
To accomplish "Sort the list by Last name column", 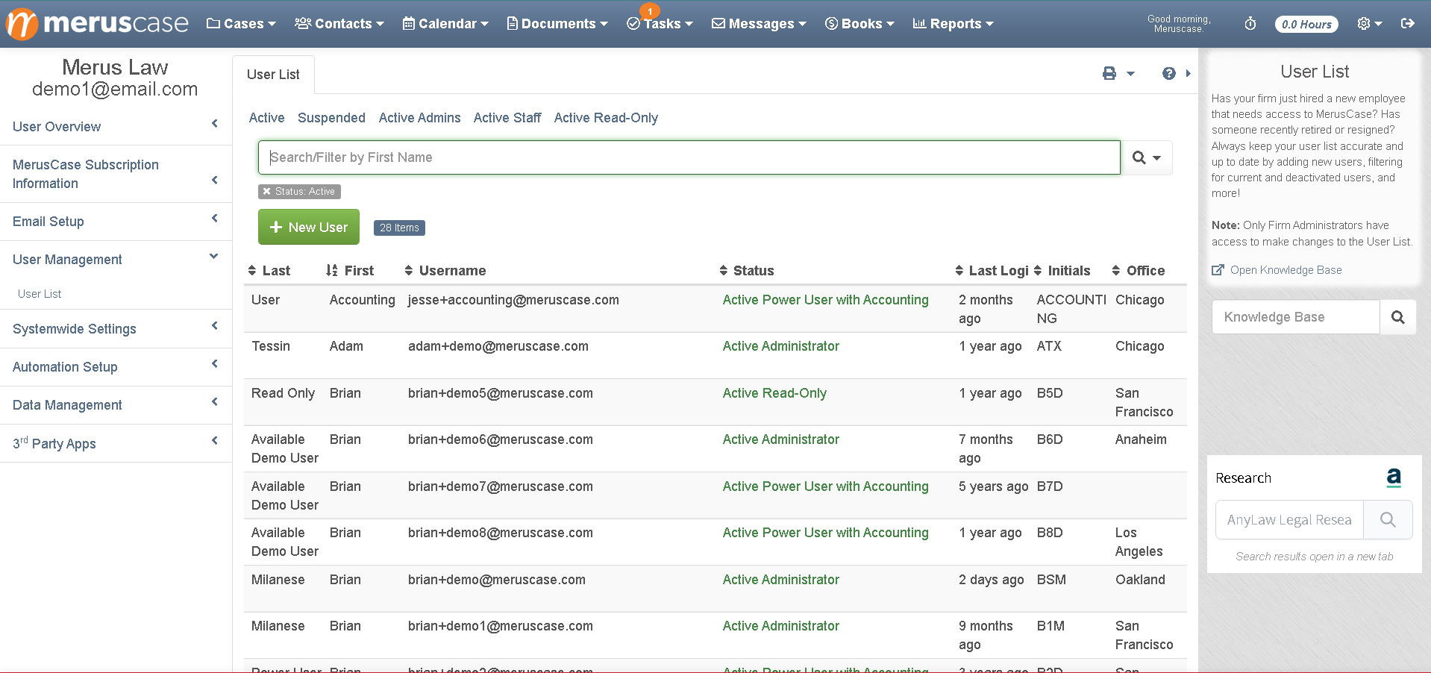I will point(269,271).
